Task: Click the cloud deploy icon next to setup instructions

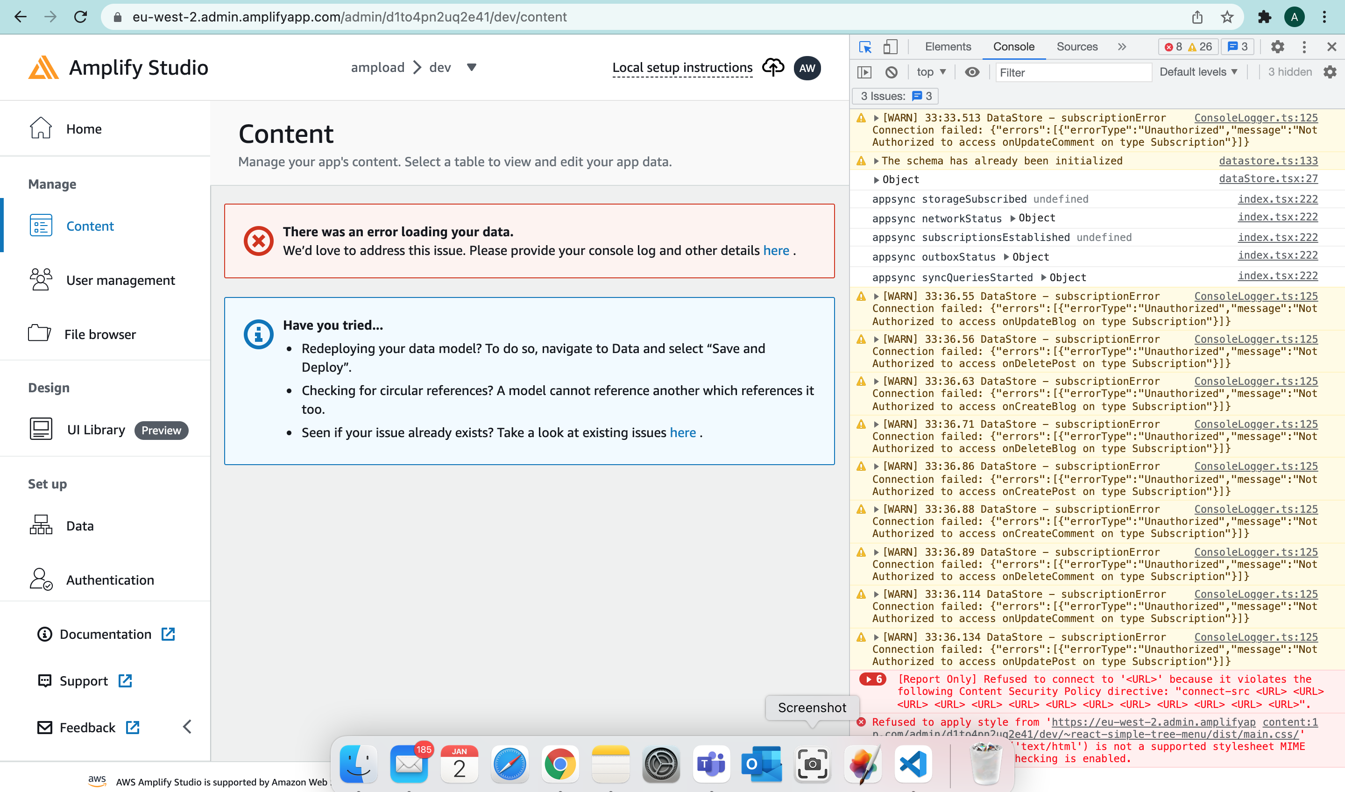Action: (773, 67)
